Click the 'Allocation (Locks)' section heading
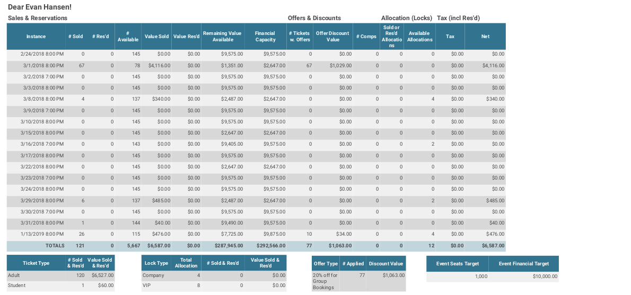Viewport: 631px width, 295px height. click(407, 18)
